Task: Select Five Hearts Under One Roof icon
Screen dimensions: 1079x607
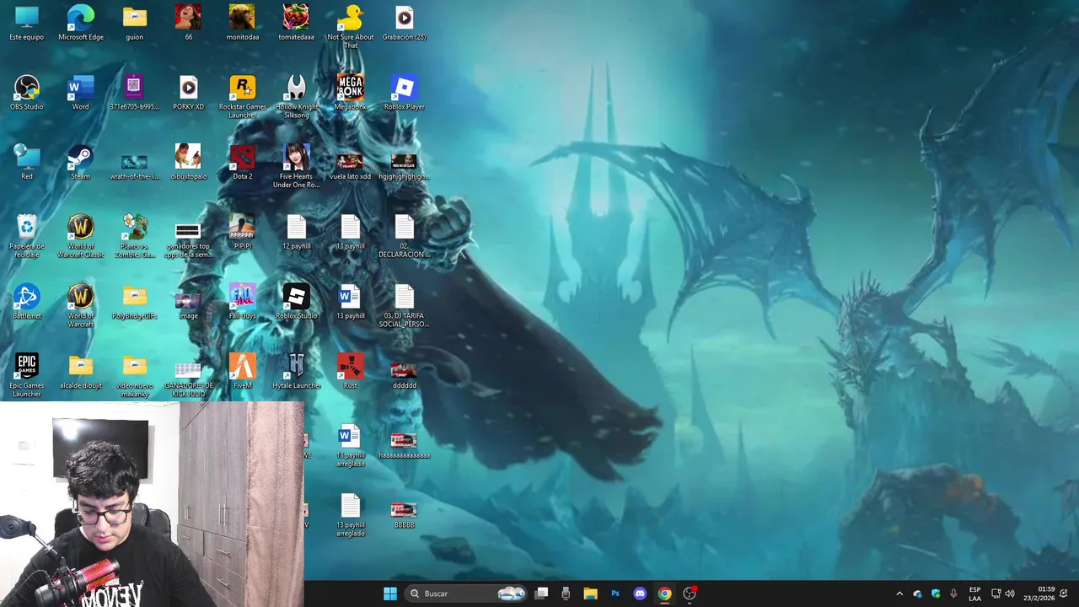Action: click(296, 167)
